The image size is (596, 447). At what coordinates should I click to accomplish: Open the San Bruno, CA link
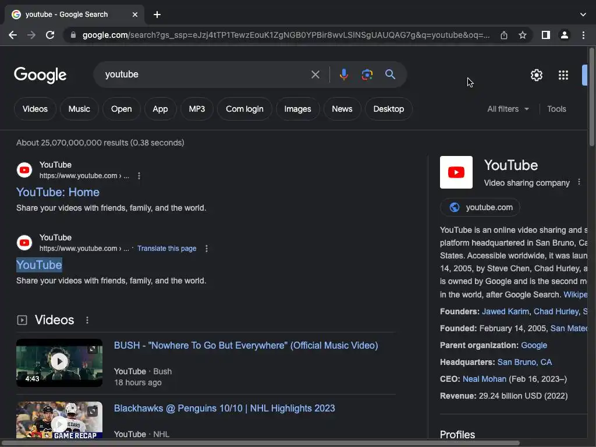point(524,362)
